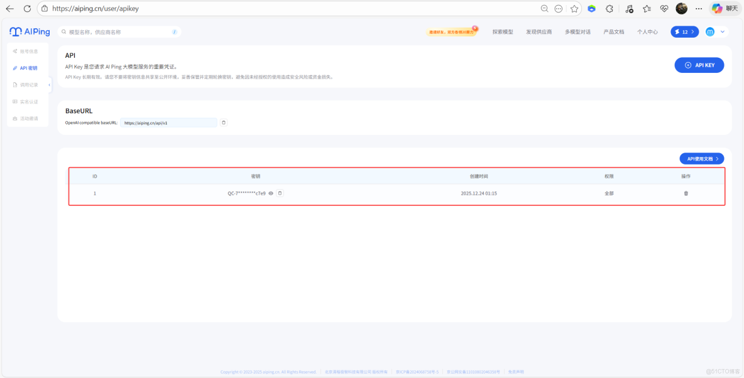The height and width of the screenshot is (378, 744).
Task: Click the search tooltip info icon
Action: (x=174, y=31)
